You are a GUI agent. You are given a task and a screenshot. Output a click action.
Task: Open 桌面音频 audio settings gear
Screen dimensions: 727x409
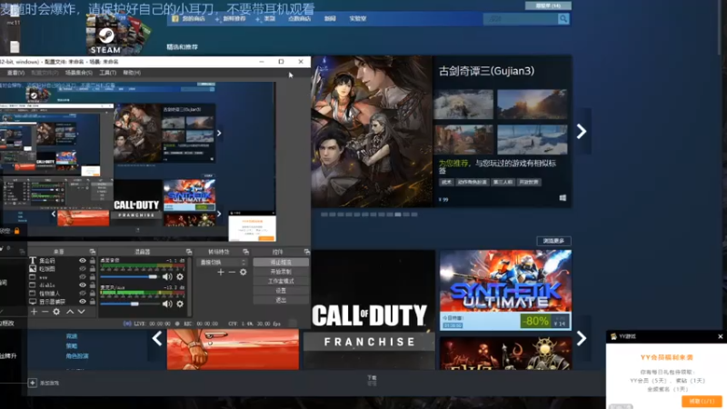pyautogui.click(x=180, y=277)
